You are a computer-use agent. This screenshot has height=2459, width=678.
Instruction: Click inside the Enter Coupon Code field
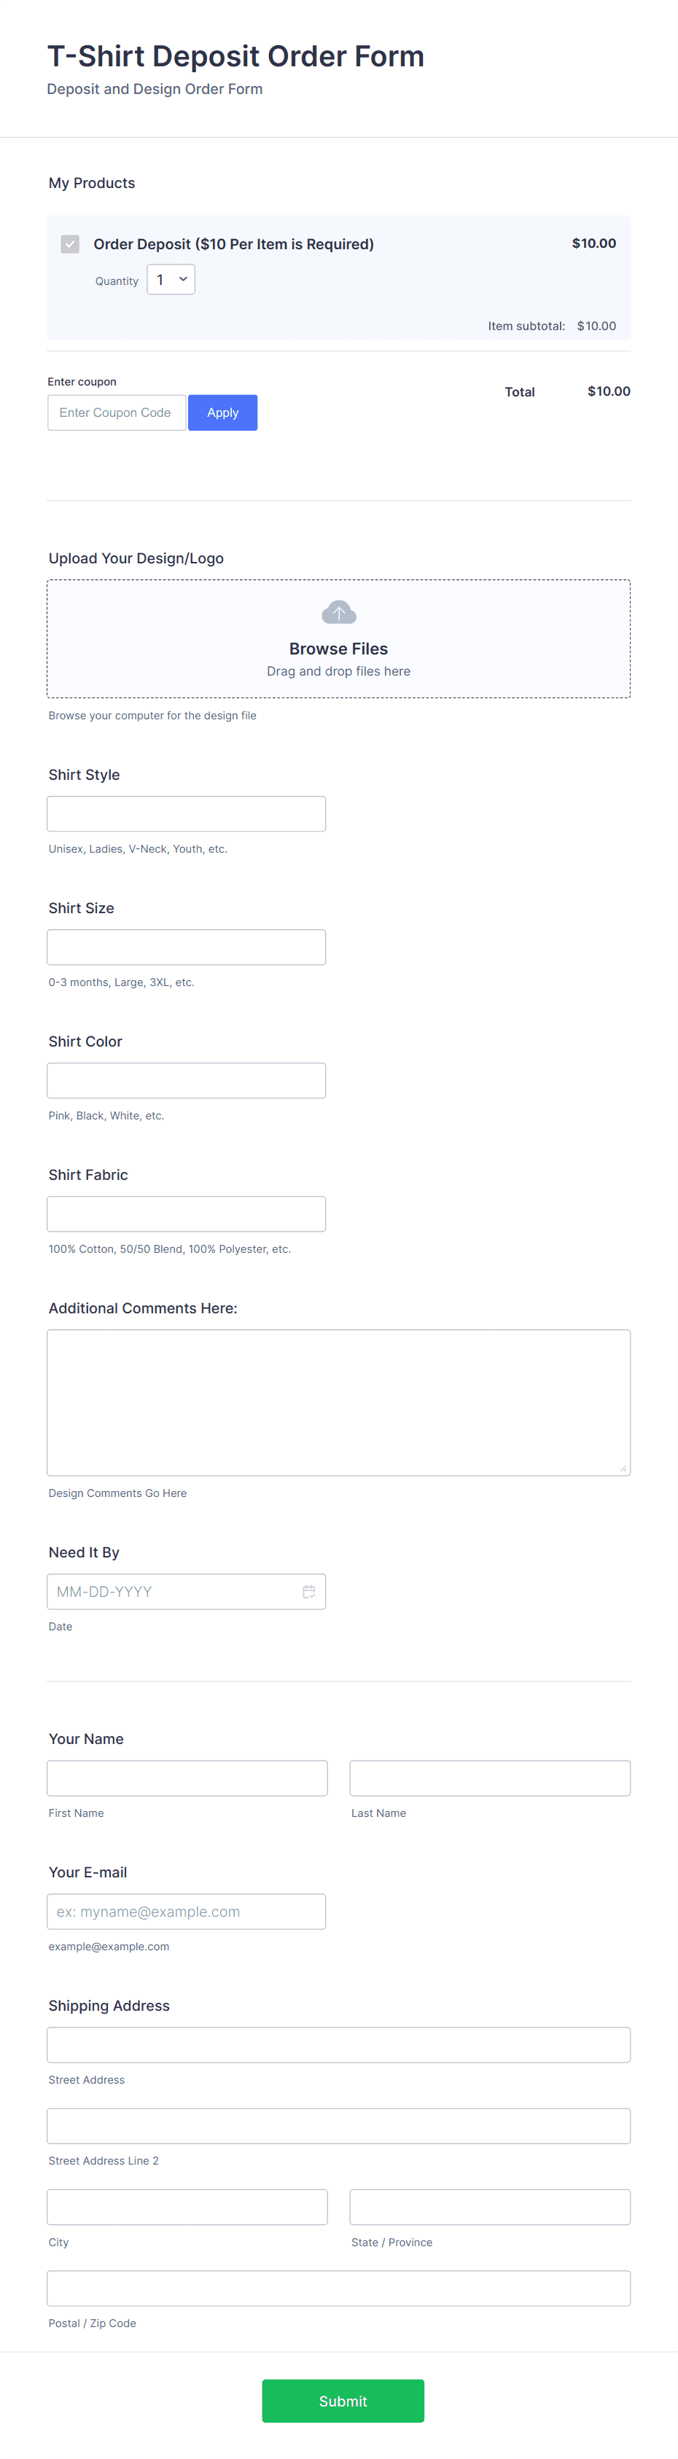click(117, 413)
